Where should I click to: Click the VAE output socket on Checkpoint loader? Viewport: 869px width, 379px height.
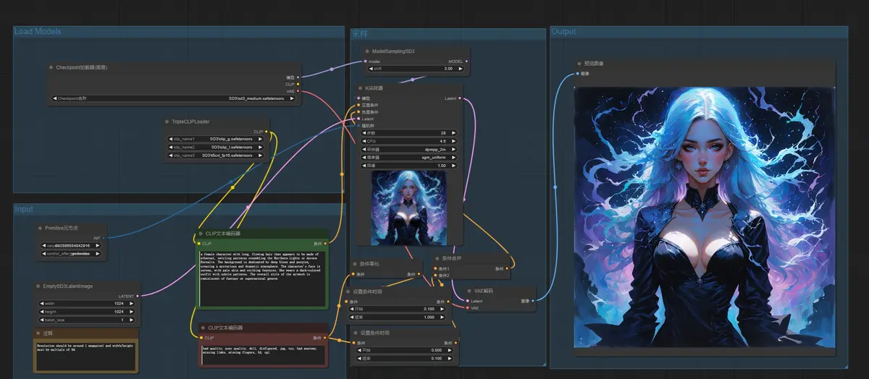(298, 91)
